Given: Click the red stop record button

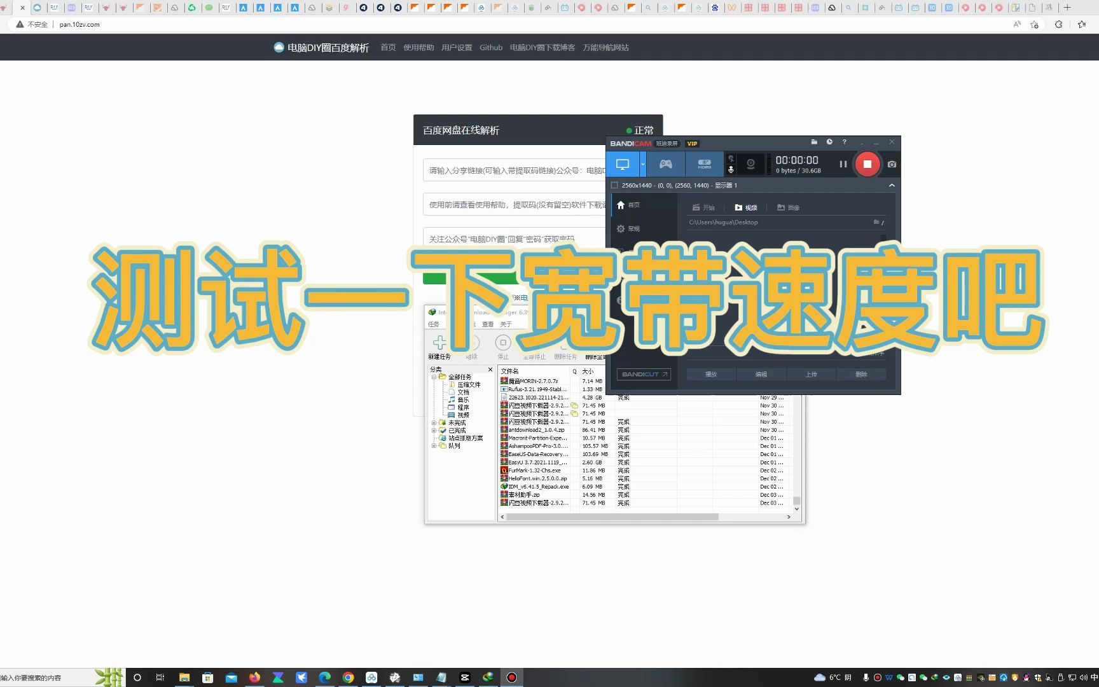Looking at the screenshot, I should coord(867,164).
